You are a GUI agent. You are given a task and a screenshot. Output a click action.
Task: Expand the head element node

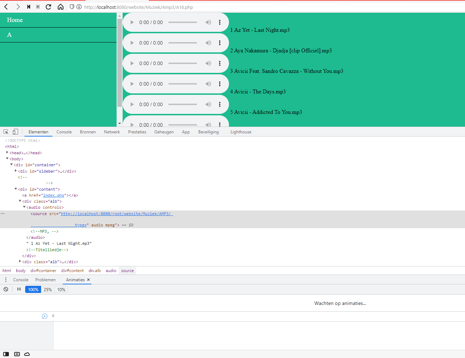pyautogui.click(x=7, y=152)
